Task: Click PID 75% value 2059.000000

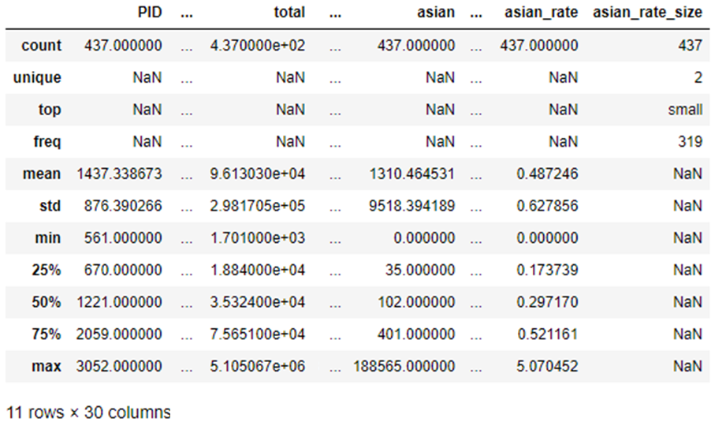Action: tap(119, 334)
